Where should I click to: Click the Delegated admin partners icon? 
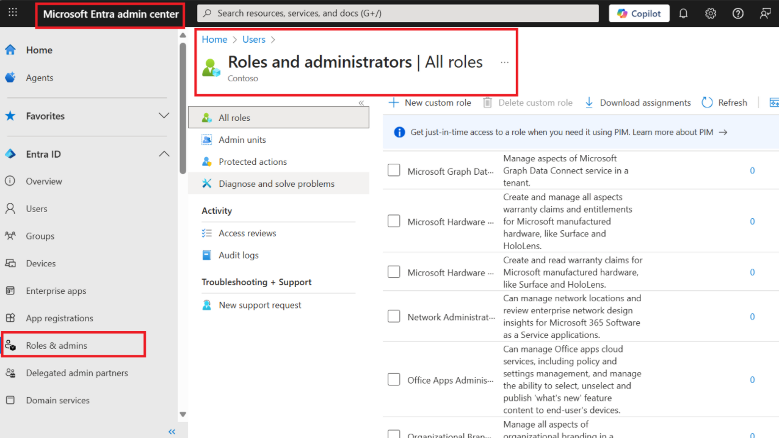coord(10,373)
